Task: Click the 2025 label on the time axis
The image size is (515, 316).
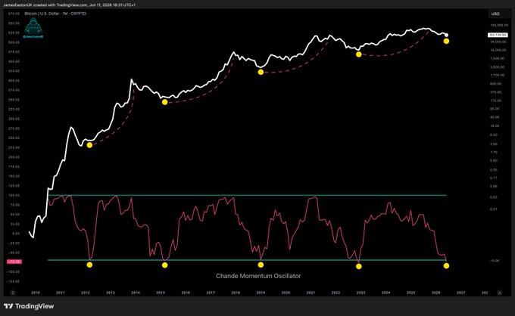Action: point(411,293)
